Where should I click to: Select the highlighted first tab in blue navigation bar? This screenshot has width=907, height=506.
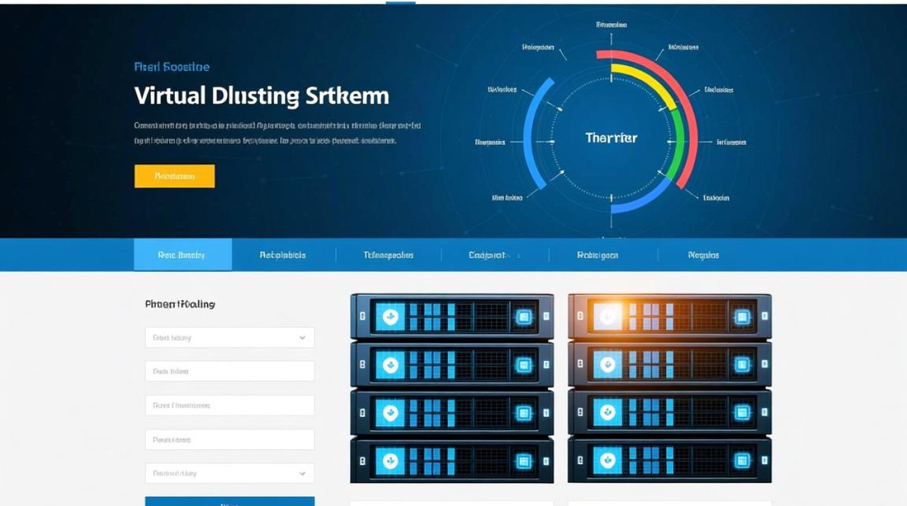[182, 255]
